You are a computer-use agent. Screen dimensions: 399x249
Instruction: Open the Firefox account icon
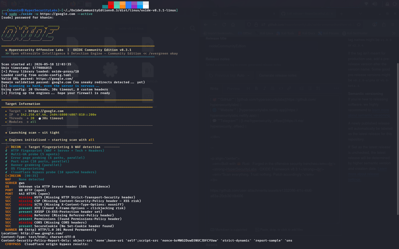tap(375, 25)
